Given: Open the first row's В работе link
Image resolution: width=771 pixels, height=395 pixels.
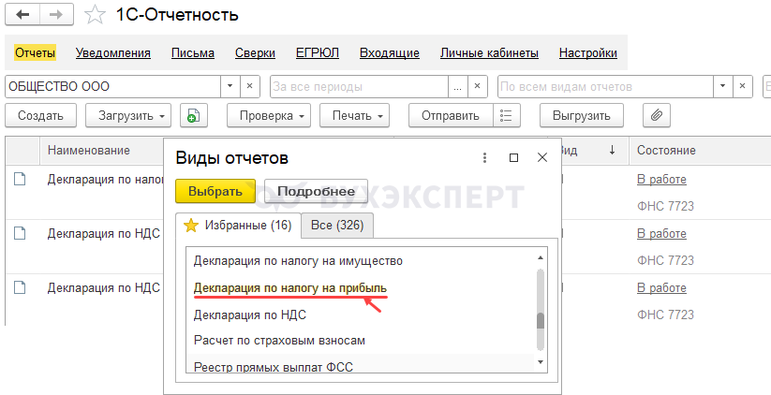Looking at the screenshot, I should [661, 180].
